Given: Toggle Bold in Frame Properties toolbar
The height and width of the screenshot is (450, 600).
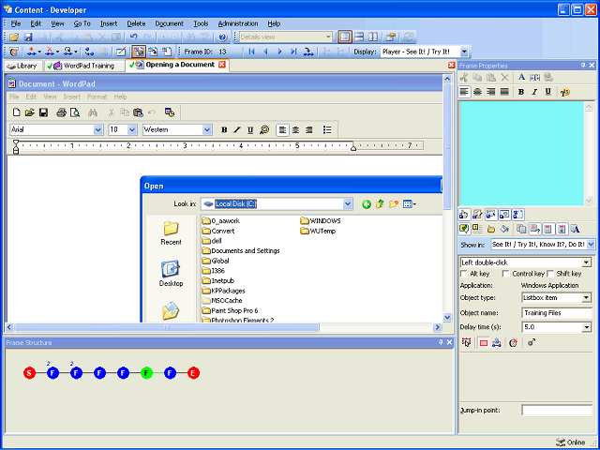Looking at the screenshot, I should point(521,92).
